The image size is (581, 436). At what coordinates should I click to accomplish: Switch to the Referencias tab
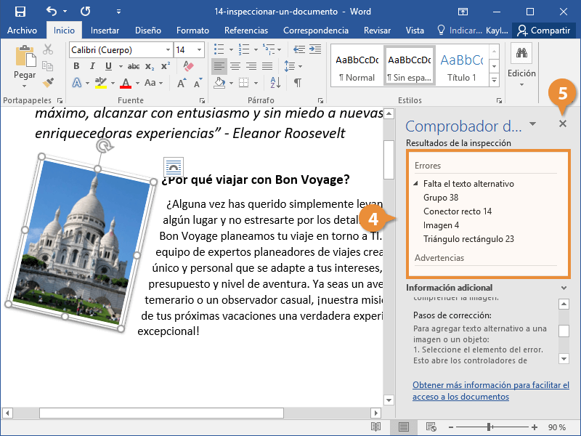[x=246, y=31]
